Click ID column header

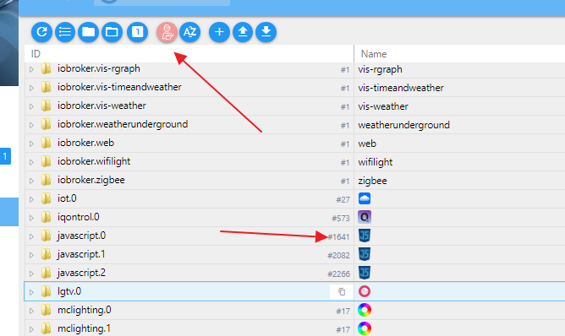(x=36, y=54)
